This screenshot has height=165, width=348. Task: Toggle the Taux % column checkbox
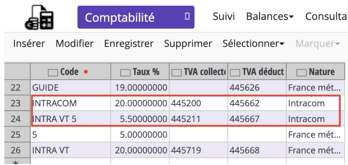coord(125,72)
